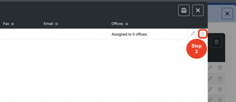Select the "Assigned to 0 offices" cell

(x=129, y=34)
